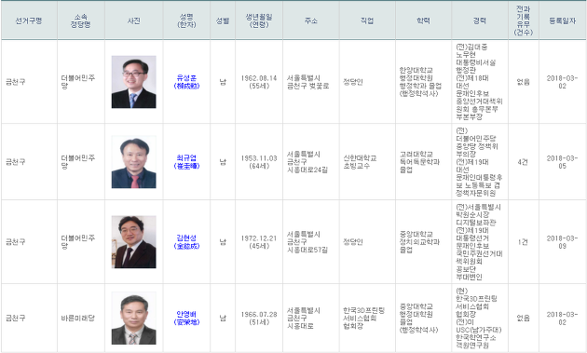Select birthdate 1966.07.28 (51세)
The image size is (587, 353).
tap(259, 319)
